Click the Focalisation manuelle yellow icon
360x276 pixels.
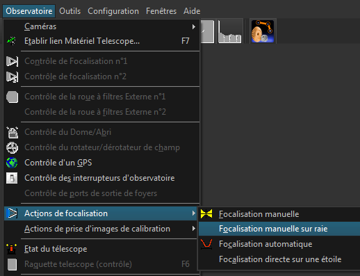[206, 214]
